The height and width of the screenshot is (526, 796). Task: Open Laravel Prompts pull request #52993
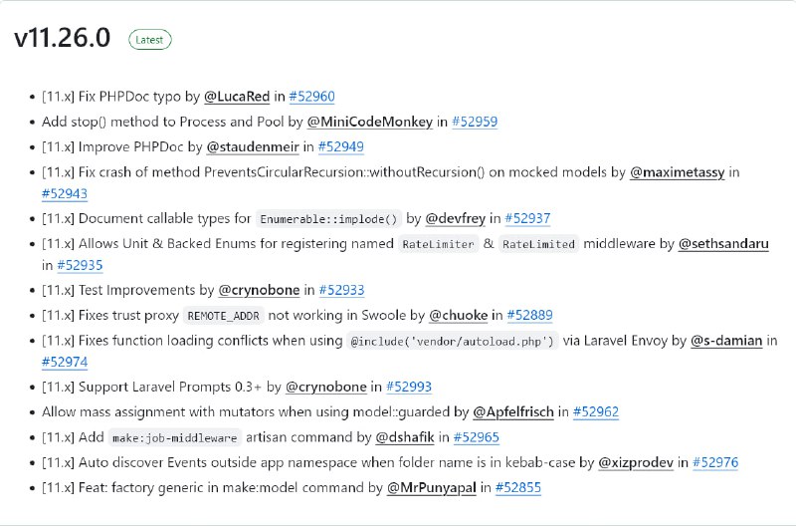coord(409,388)
